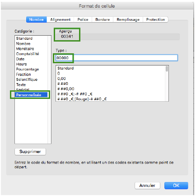The height and width of the screenshot is (196, 196).
Task: Switch to the Nombre tab
Action: (37, 19)
